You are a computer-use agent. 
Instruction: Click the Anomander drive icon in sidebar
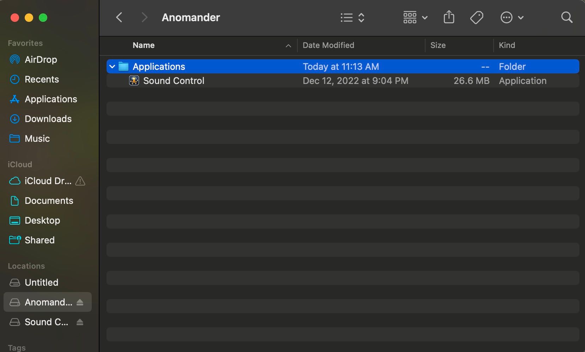click(14, 302)
